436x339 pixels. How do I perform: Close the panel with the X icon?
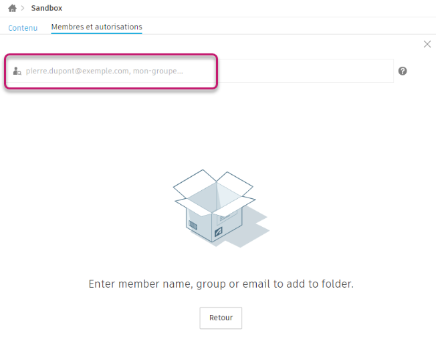[x=427, y=44]
